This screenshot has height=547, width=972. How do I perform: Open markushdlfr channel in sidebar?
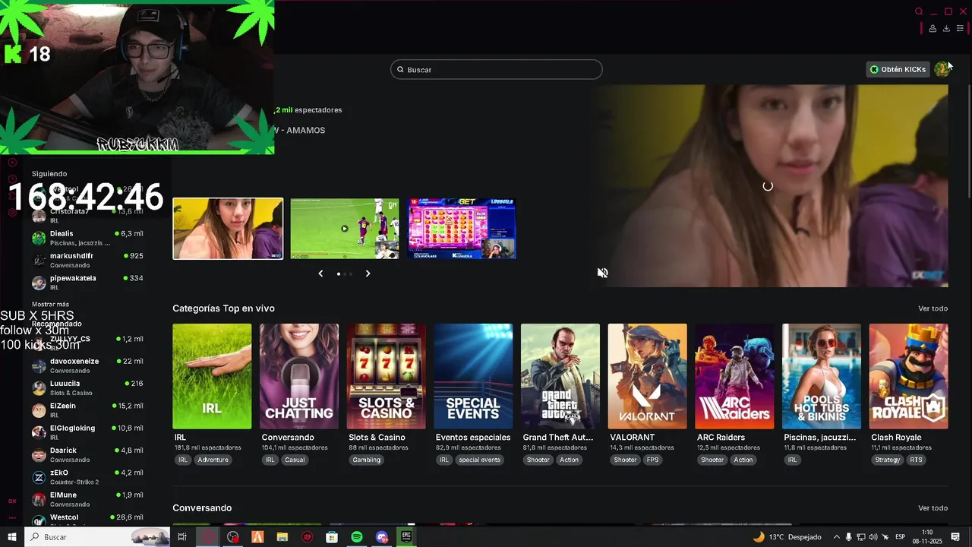pyautogui.click(x=87, y=260)
